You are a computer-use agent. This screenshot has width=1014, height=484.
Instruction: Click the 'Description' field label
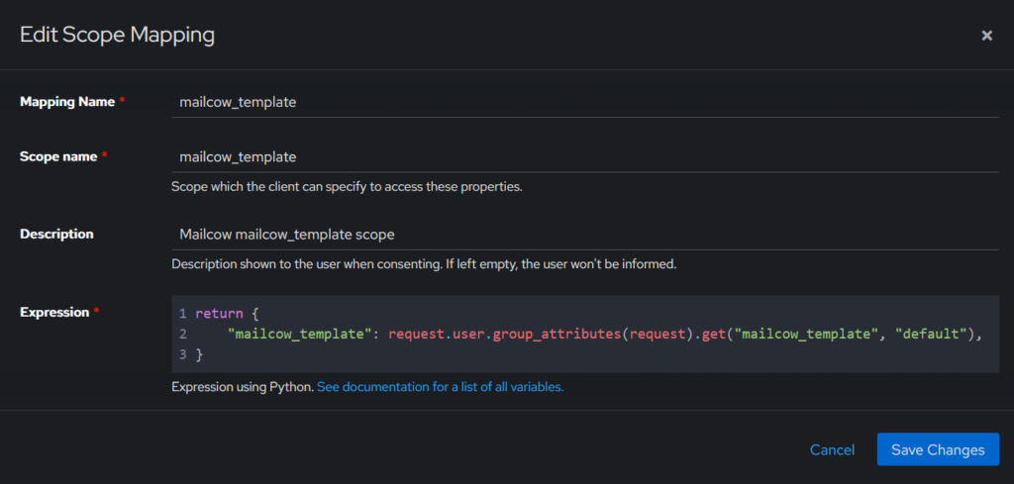(56, 234)
